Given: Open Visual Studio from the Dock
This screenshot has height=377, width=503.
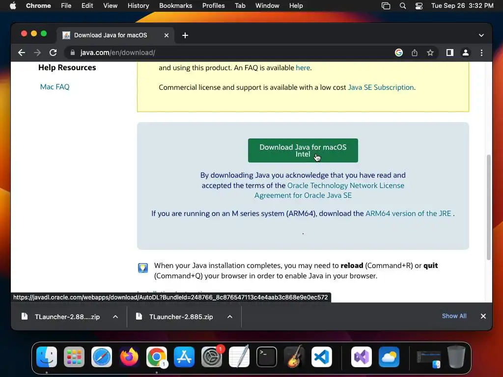Looking at the screenshot, I should pyautogui.click(x=361, y=357).
